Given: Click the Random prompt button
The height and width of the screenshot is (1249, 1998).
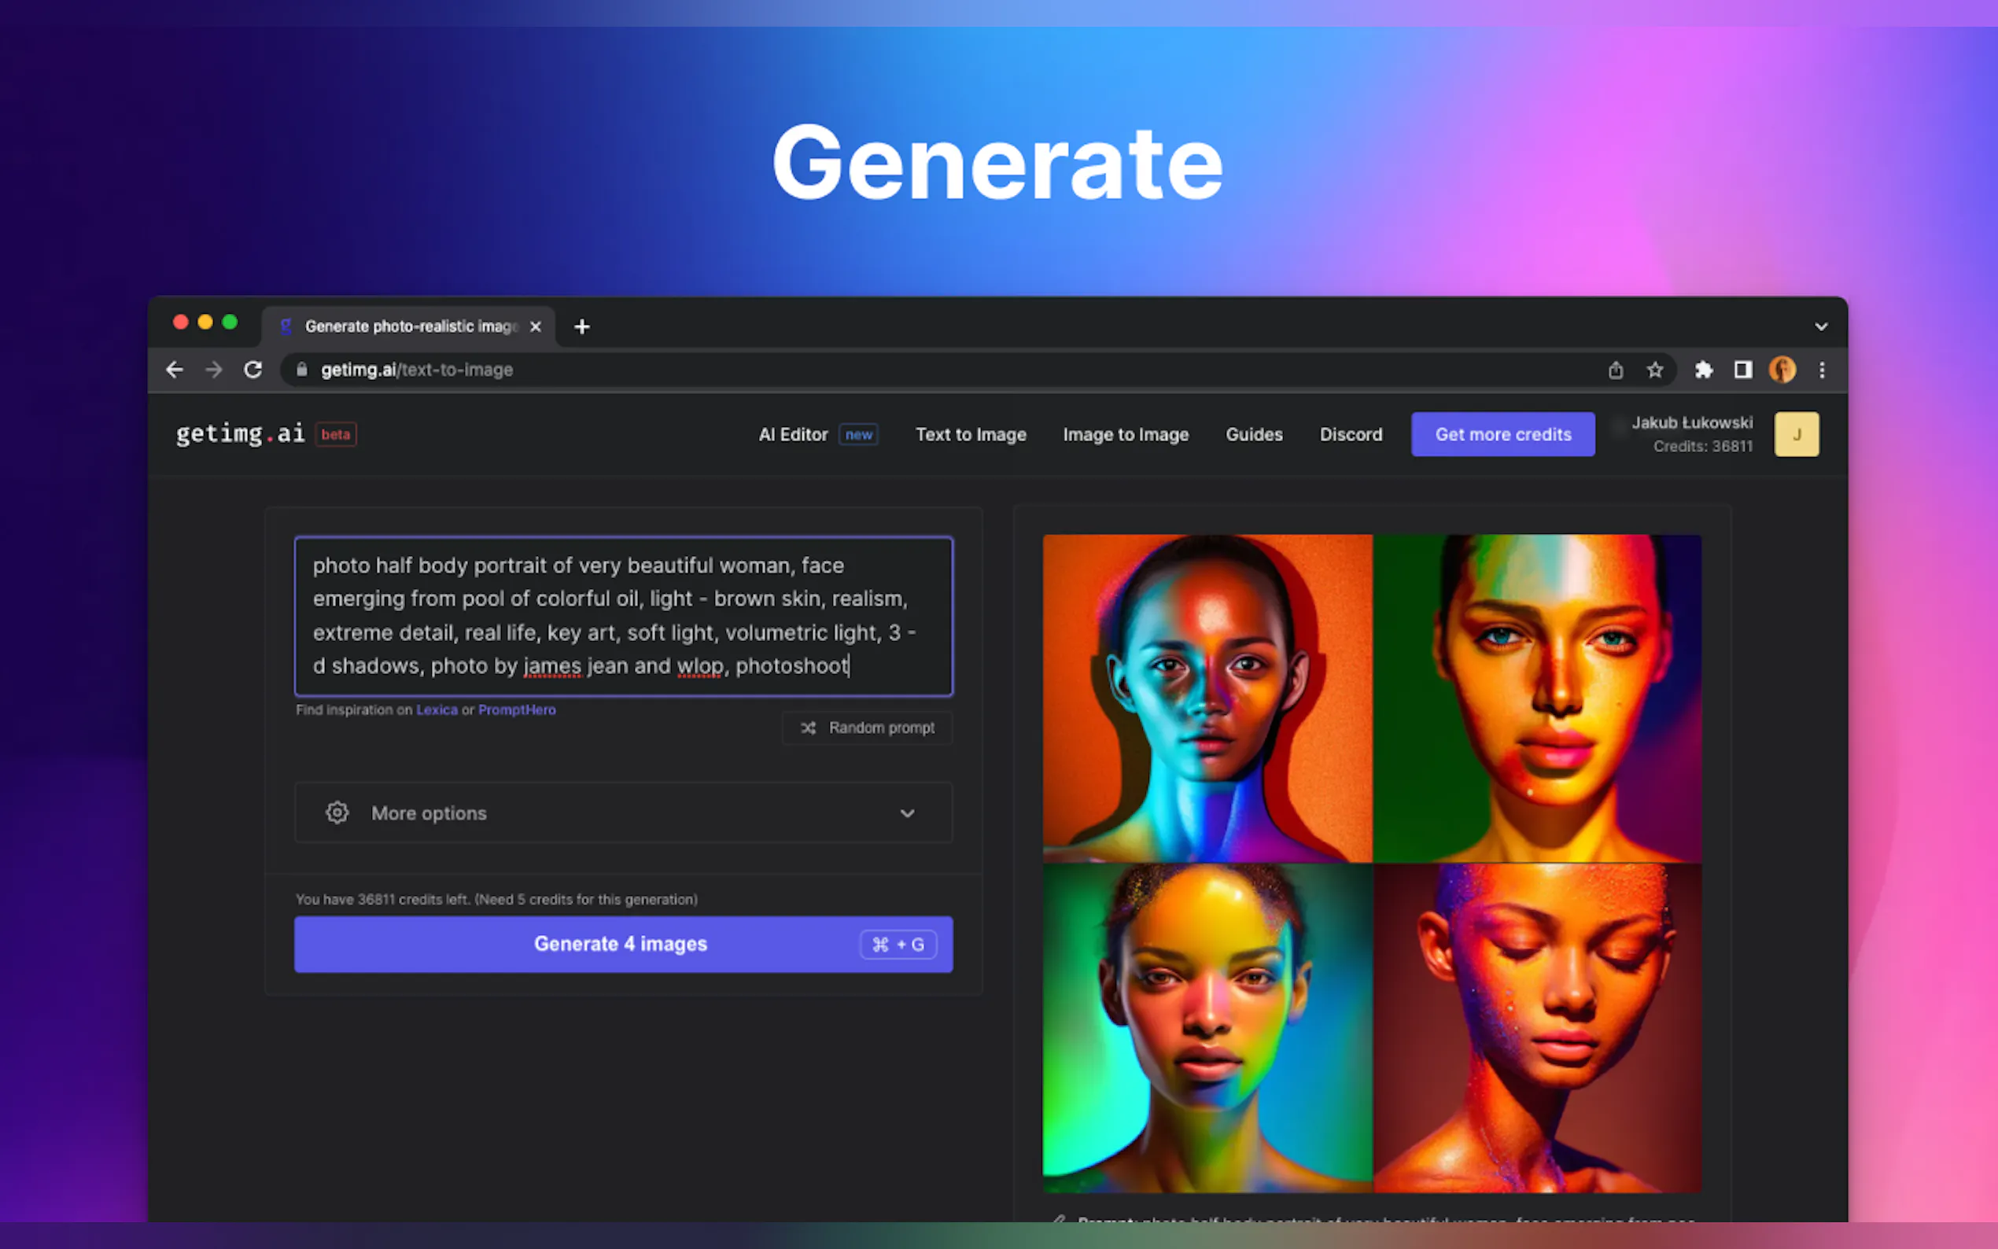Looking at the screenshot, I should [868, 728].
